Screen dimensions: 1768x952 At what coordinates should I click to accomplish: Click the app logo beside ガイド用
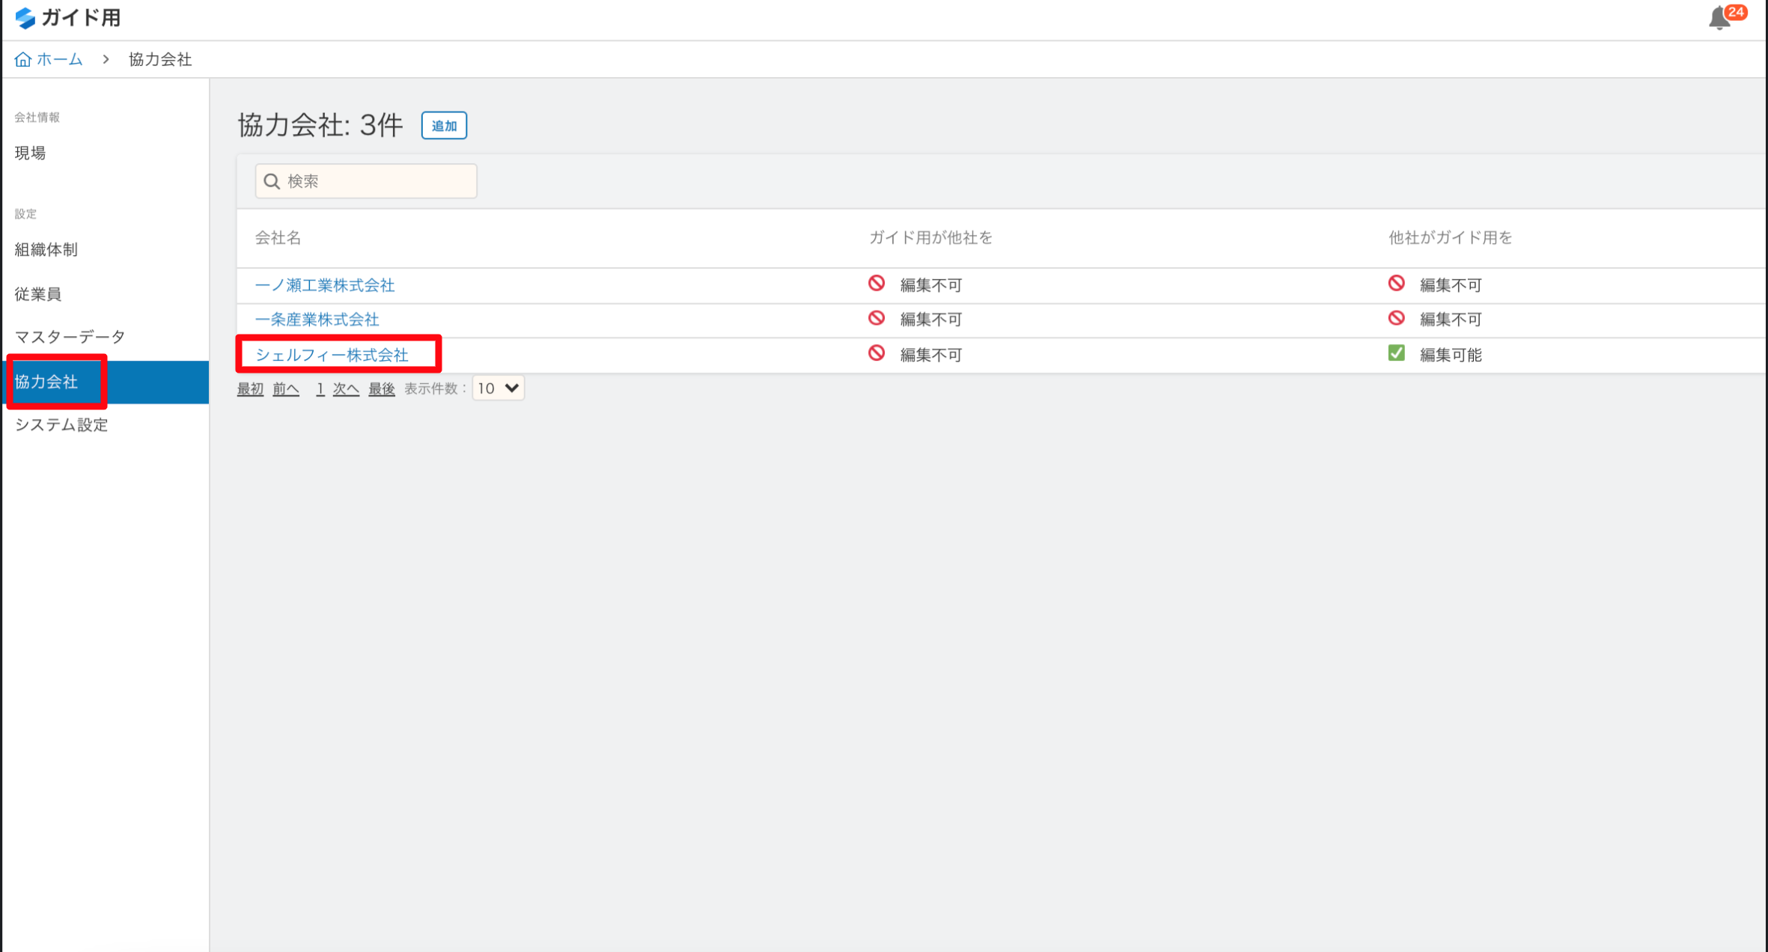click(25, 18)
